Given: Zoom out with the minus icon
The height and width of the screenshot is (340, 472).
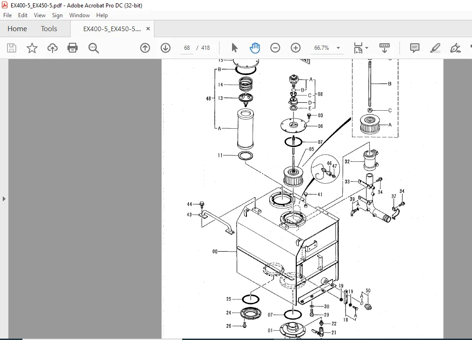Looking at the screenshot, I should click(275, 48).
